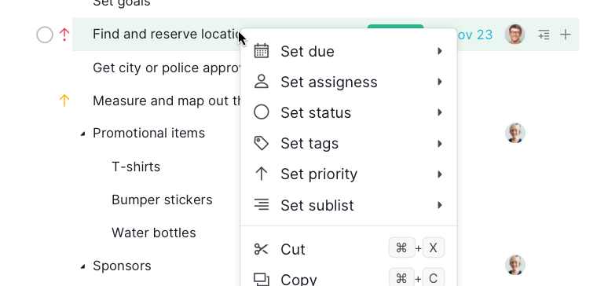
Task: Click the person icon beside Set assigness
Action: click(x=261, y=82)
